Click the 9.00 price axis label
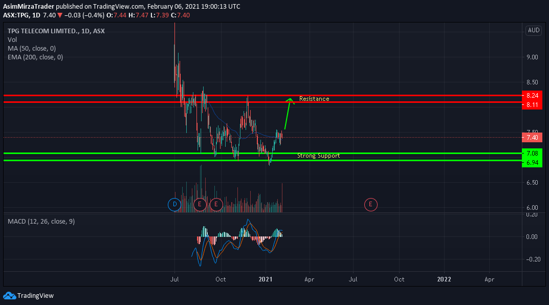 click(x=532, y=57)
